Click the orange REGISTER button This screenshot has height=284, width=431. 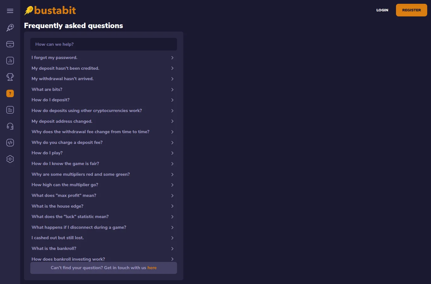(411, 10)
